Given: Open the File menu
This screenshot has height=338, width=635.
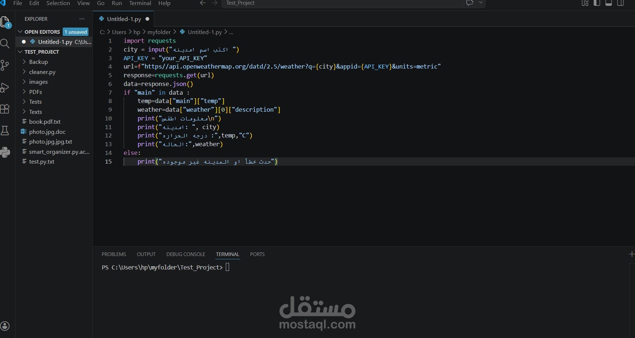Looking at the screenshot, I should pos(17,3).
